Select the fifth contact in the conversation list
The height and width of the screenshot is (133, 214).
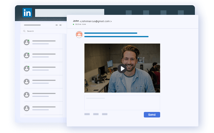(x=43, y=95)
